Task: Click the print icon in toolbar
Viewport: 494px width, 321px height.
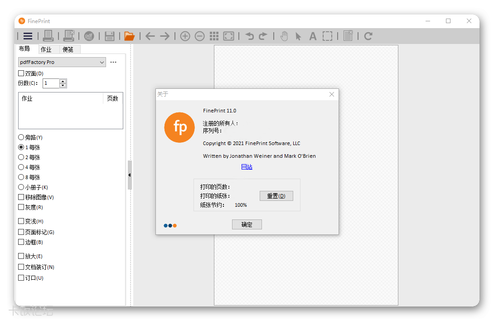Action: tap(48, 36)
